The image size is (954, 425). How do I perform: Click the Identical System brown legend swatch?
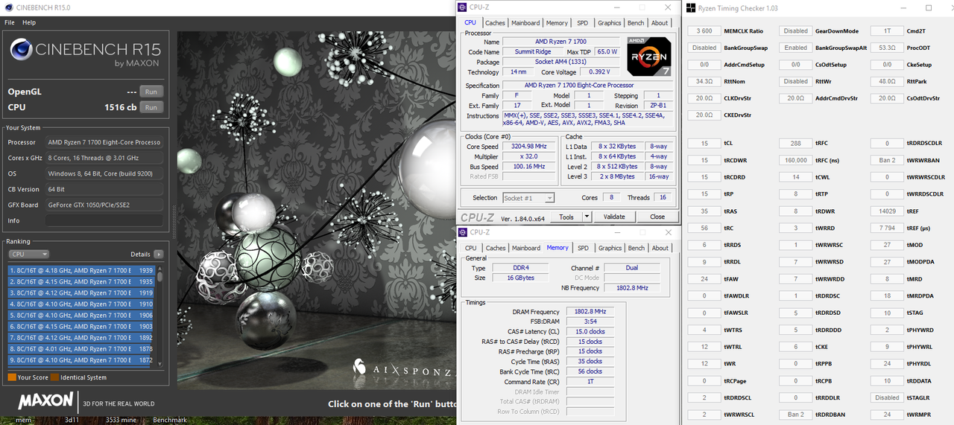(x=54, y=377)
